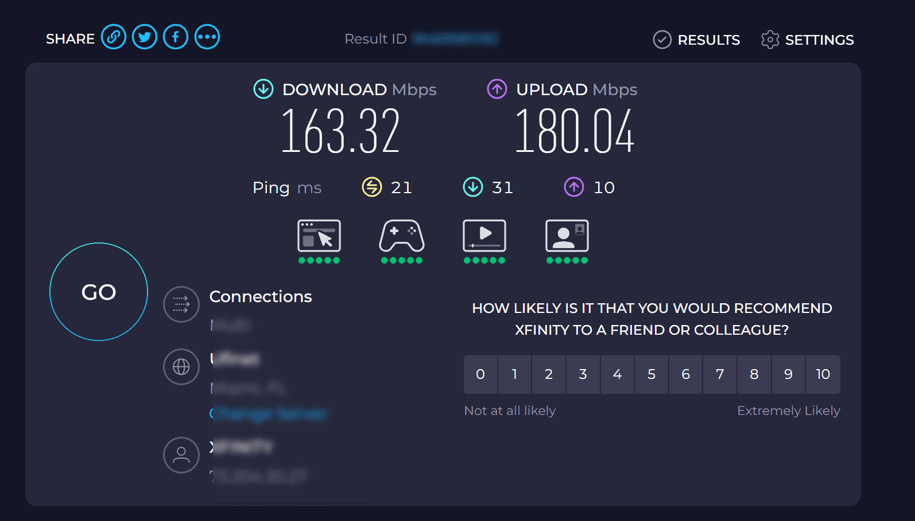Click the server globe icon
Image resolution: width=915 pixels, height=521 pixels.
pyautogui.click(x=181, y=367)
